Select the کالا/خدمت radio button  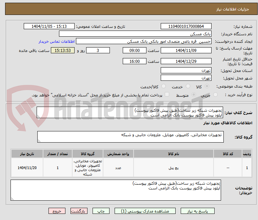click(x=163, y=86)
